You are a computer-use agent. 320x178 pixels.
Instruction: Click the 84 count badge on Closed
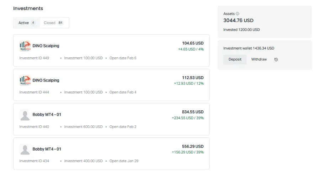coord(60,23)
